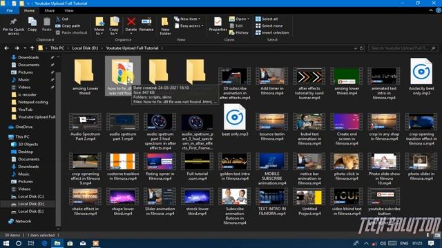Select Audacity beet only.mp3 file
This screenshot has width=442, height=248.
coord(421,76)
